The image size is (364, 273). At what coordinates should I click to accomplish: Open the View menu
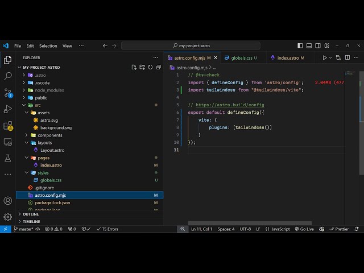click(x=67, y=45)
